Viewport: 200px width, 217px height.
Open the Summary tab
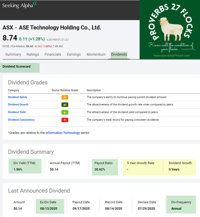pos(13,54)
